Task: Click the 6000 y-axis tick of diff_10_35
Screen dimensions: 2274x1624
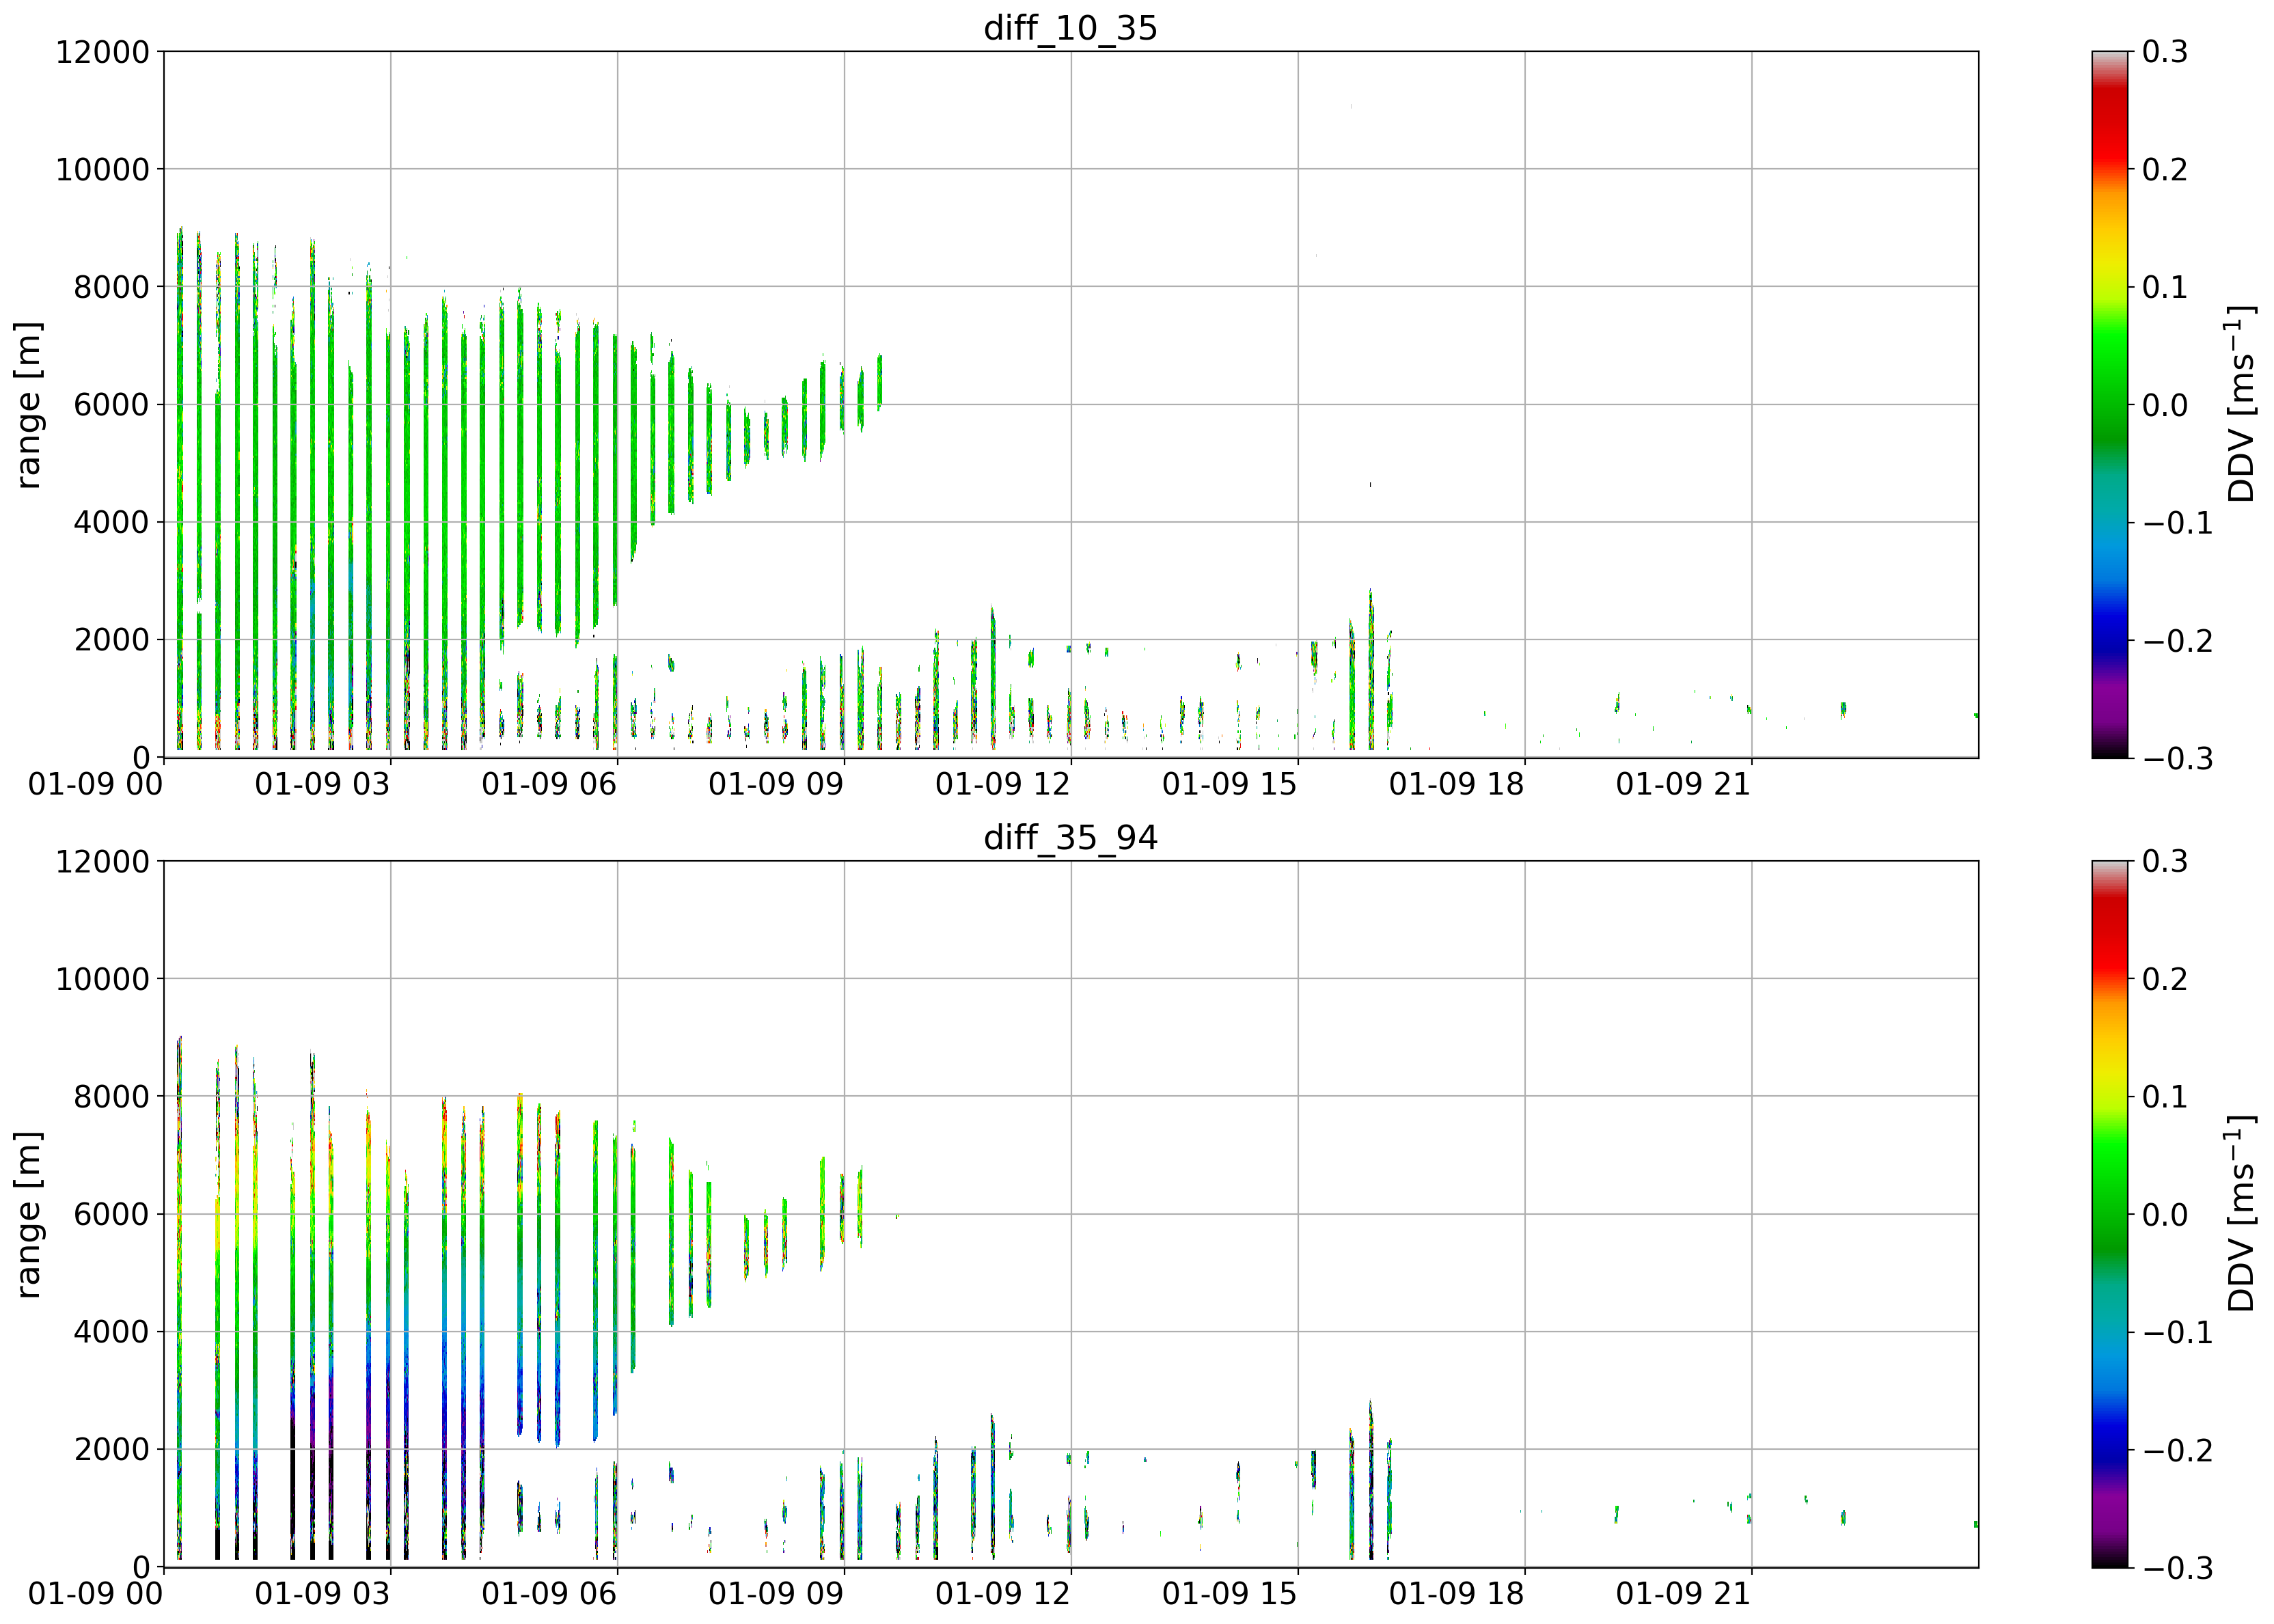Action: coord(111,405)
